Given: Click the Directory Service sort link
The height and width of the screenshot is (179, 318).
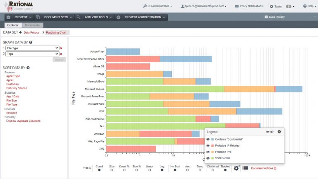Looking at the screenshot, I should [x=17, y=88].
